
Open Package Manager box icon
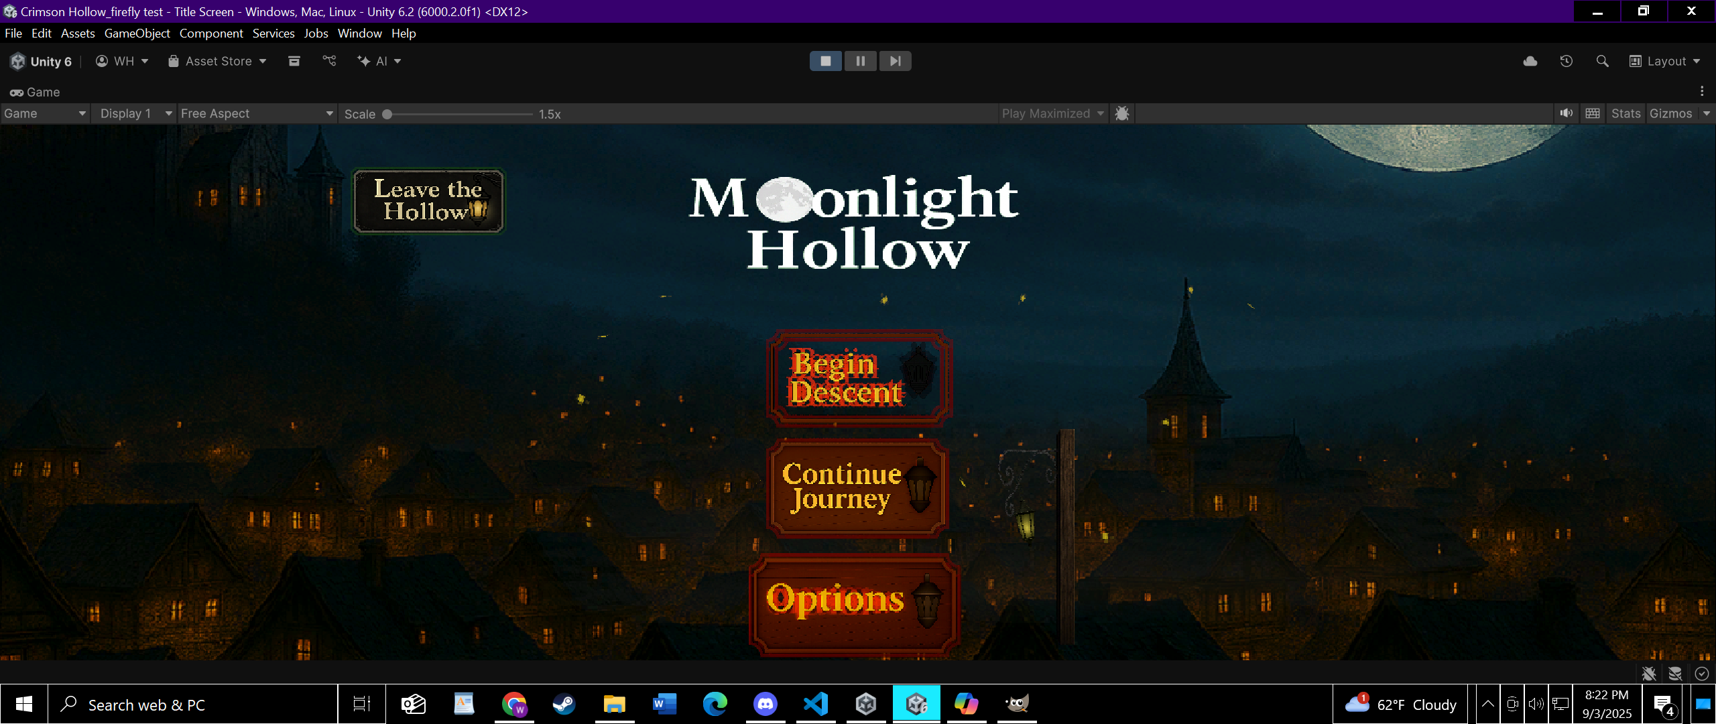pyautogui.click(x=294, y=61)
